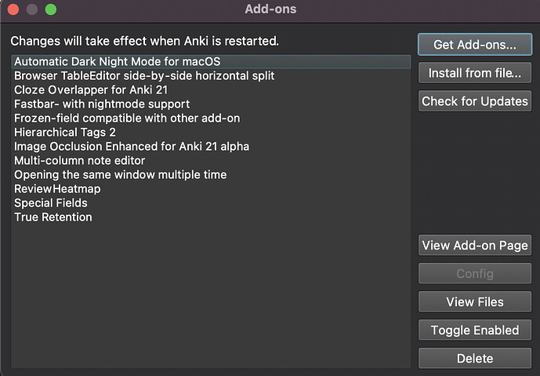Select ReviewHeatmap in the add-on list
The image size is (540, 376).
tap(211, 188)
